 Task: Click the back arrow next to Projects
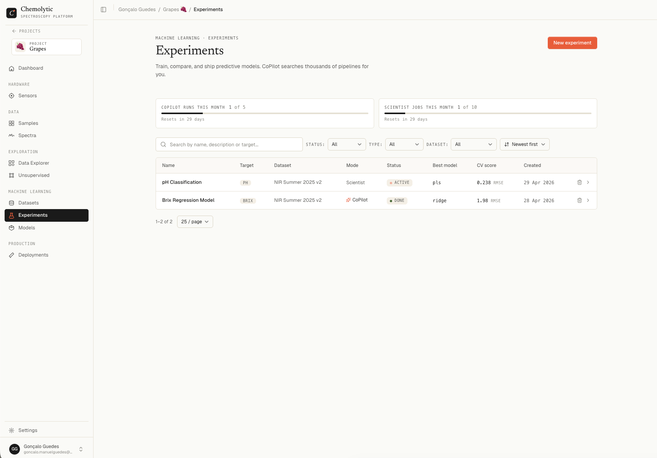click(14, 31)
